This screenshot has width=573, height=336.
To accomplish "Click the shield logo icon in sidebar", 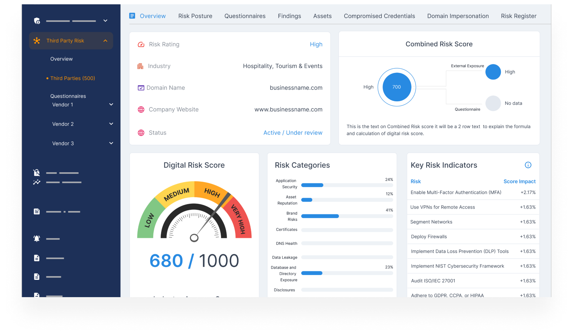I will pos(37,21).
